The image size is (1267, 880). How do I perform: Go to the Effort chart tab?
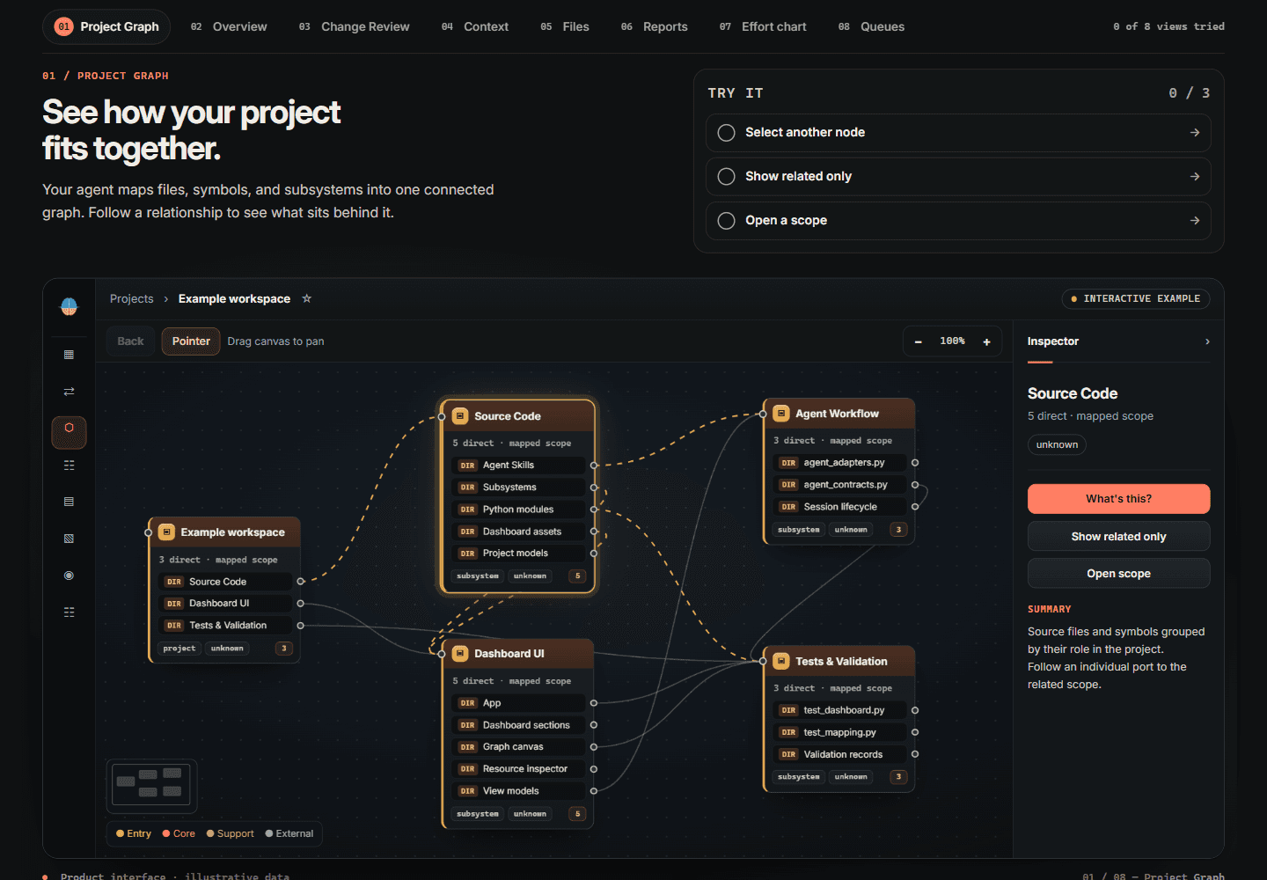click(x=763, y=26)
